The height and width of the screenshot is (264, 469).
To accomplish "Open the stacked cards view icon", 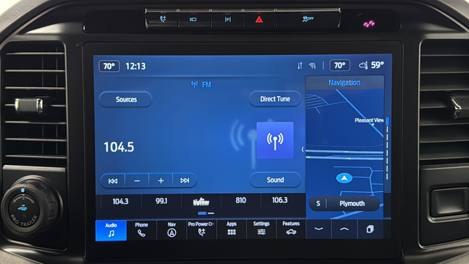I will click(370, 230).
